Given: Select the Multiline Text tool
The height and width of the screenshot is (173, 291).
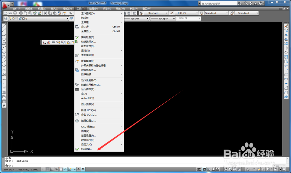Looking at the screenshot, I should [4, 106].
